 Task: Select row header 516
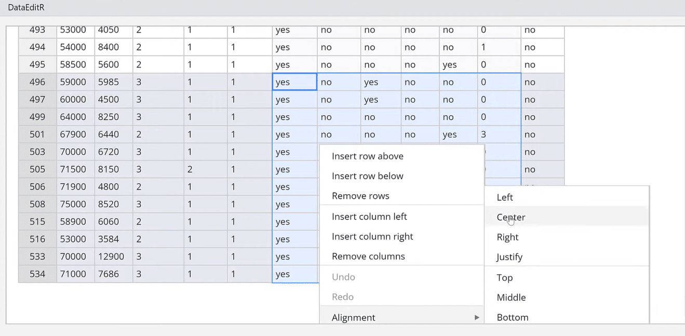37,239
